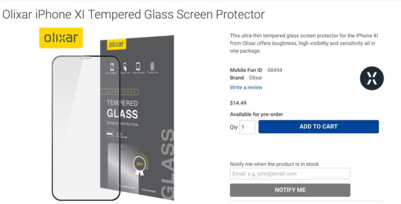Click the Available for pre-order label

pyautogui.click(x=256, y=115)
